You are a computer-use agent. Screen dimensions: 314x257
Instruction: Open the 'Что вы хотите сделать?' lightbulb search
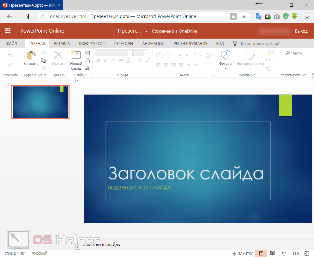pyautogui.click(x=235, y=43)
